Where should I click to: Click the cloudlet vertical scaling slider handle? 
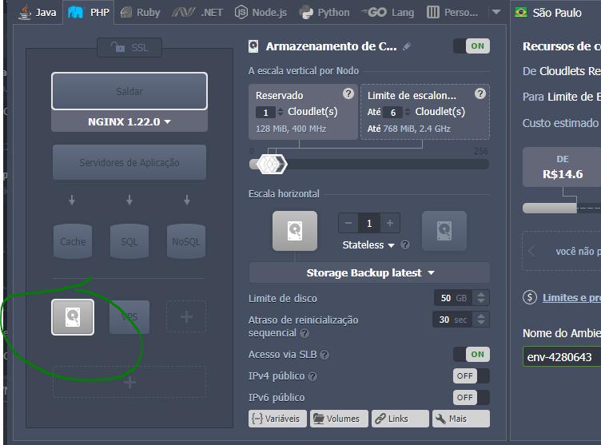click(271, 164)
